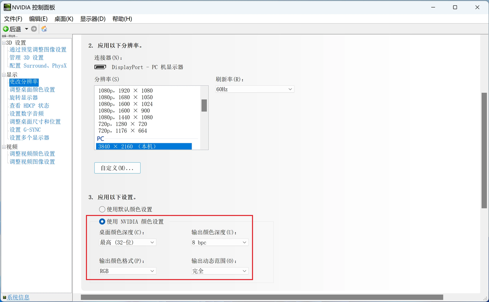The width and height of the screenshot is (489, 302).
Task: Click the 后退 back label
Action: point(15,29)
